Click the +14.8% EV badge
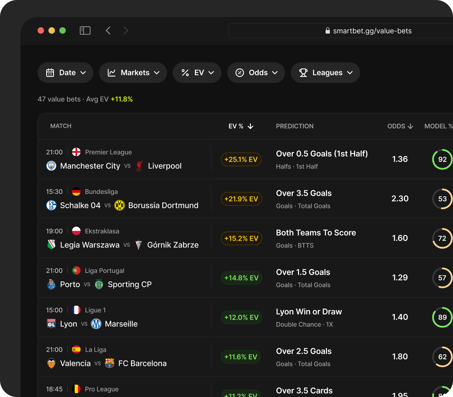This screenshot has width=453, height=397. click(x=241, y=278)
